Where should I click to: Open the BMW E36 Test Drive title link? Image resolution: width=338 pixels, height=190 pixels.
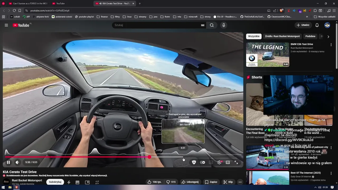[x=302, y=44]
